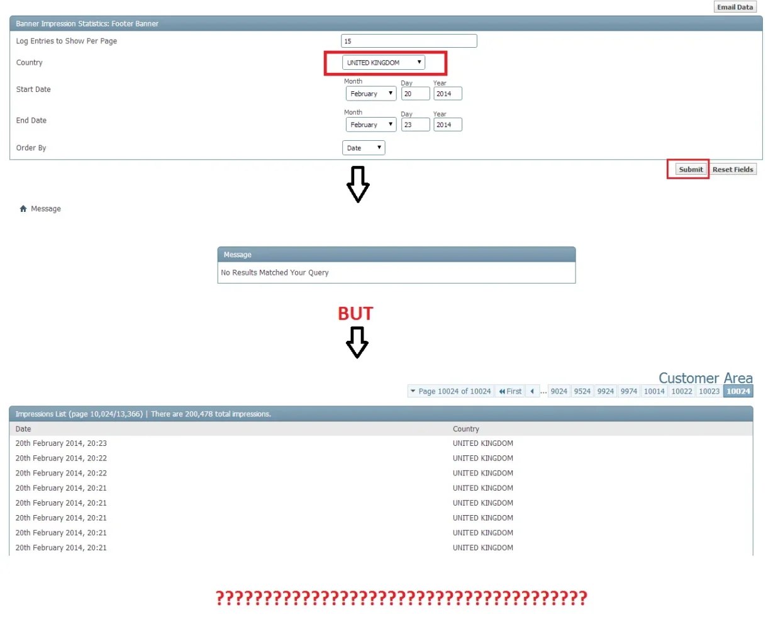Click the Submit button
The height and width of the screenshot is (644, 773).
(691, 169)
